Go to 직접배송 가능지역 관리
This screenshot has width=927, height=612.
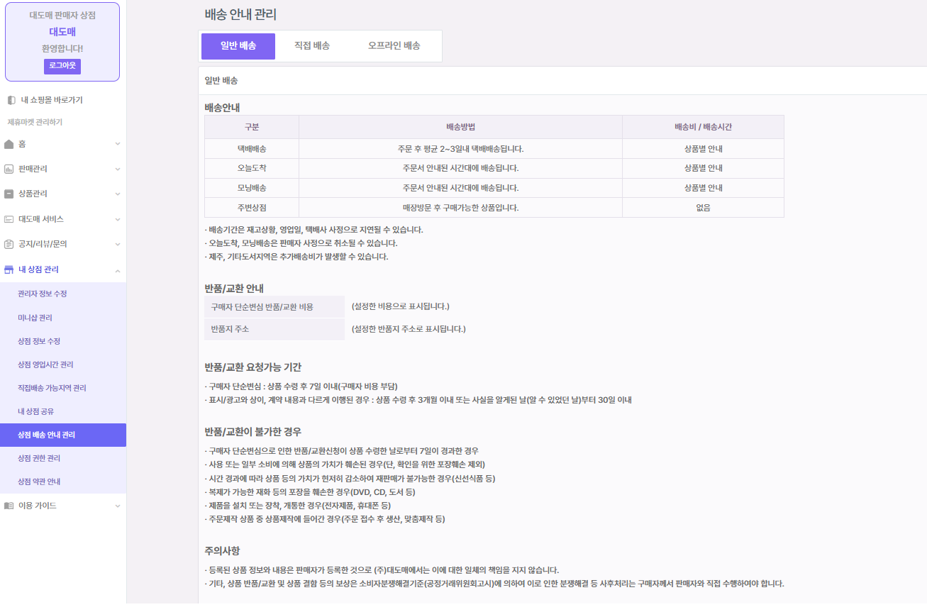pos(52,388)
